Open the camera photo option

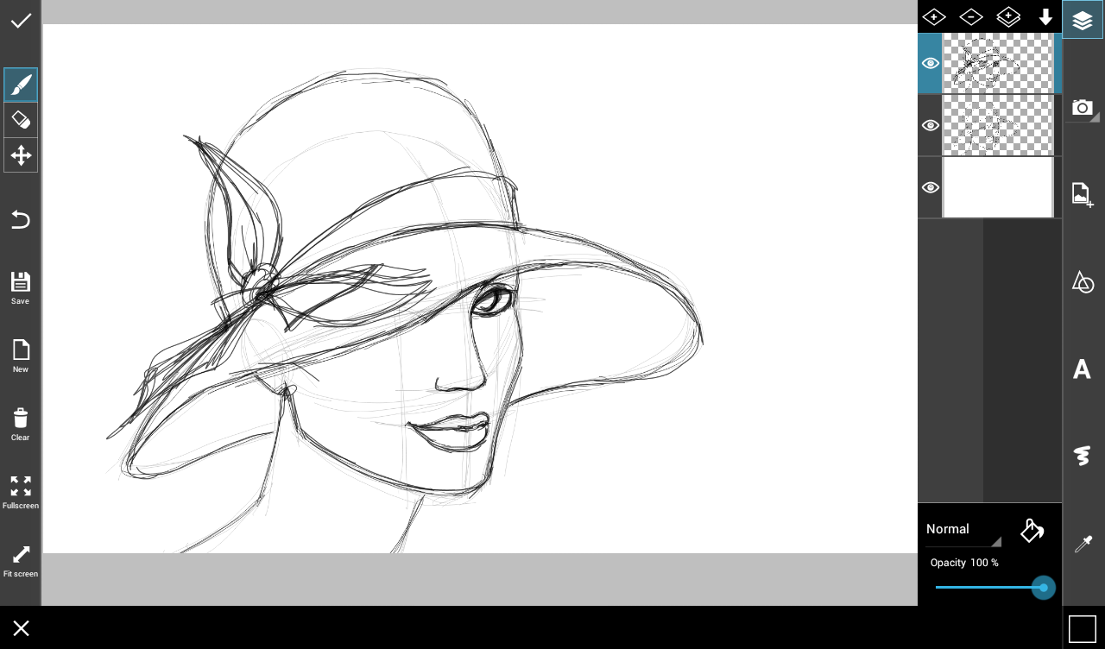click(x=1083, y=108)
